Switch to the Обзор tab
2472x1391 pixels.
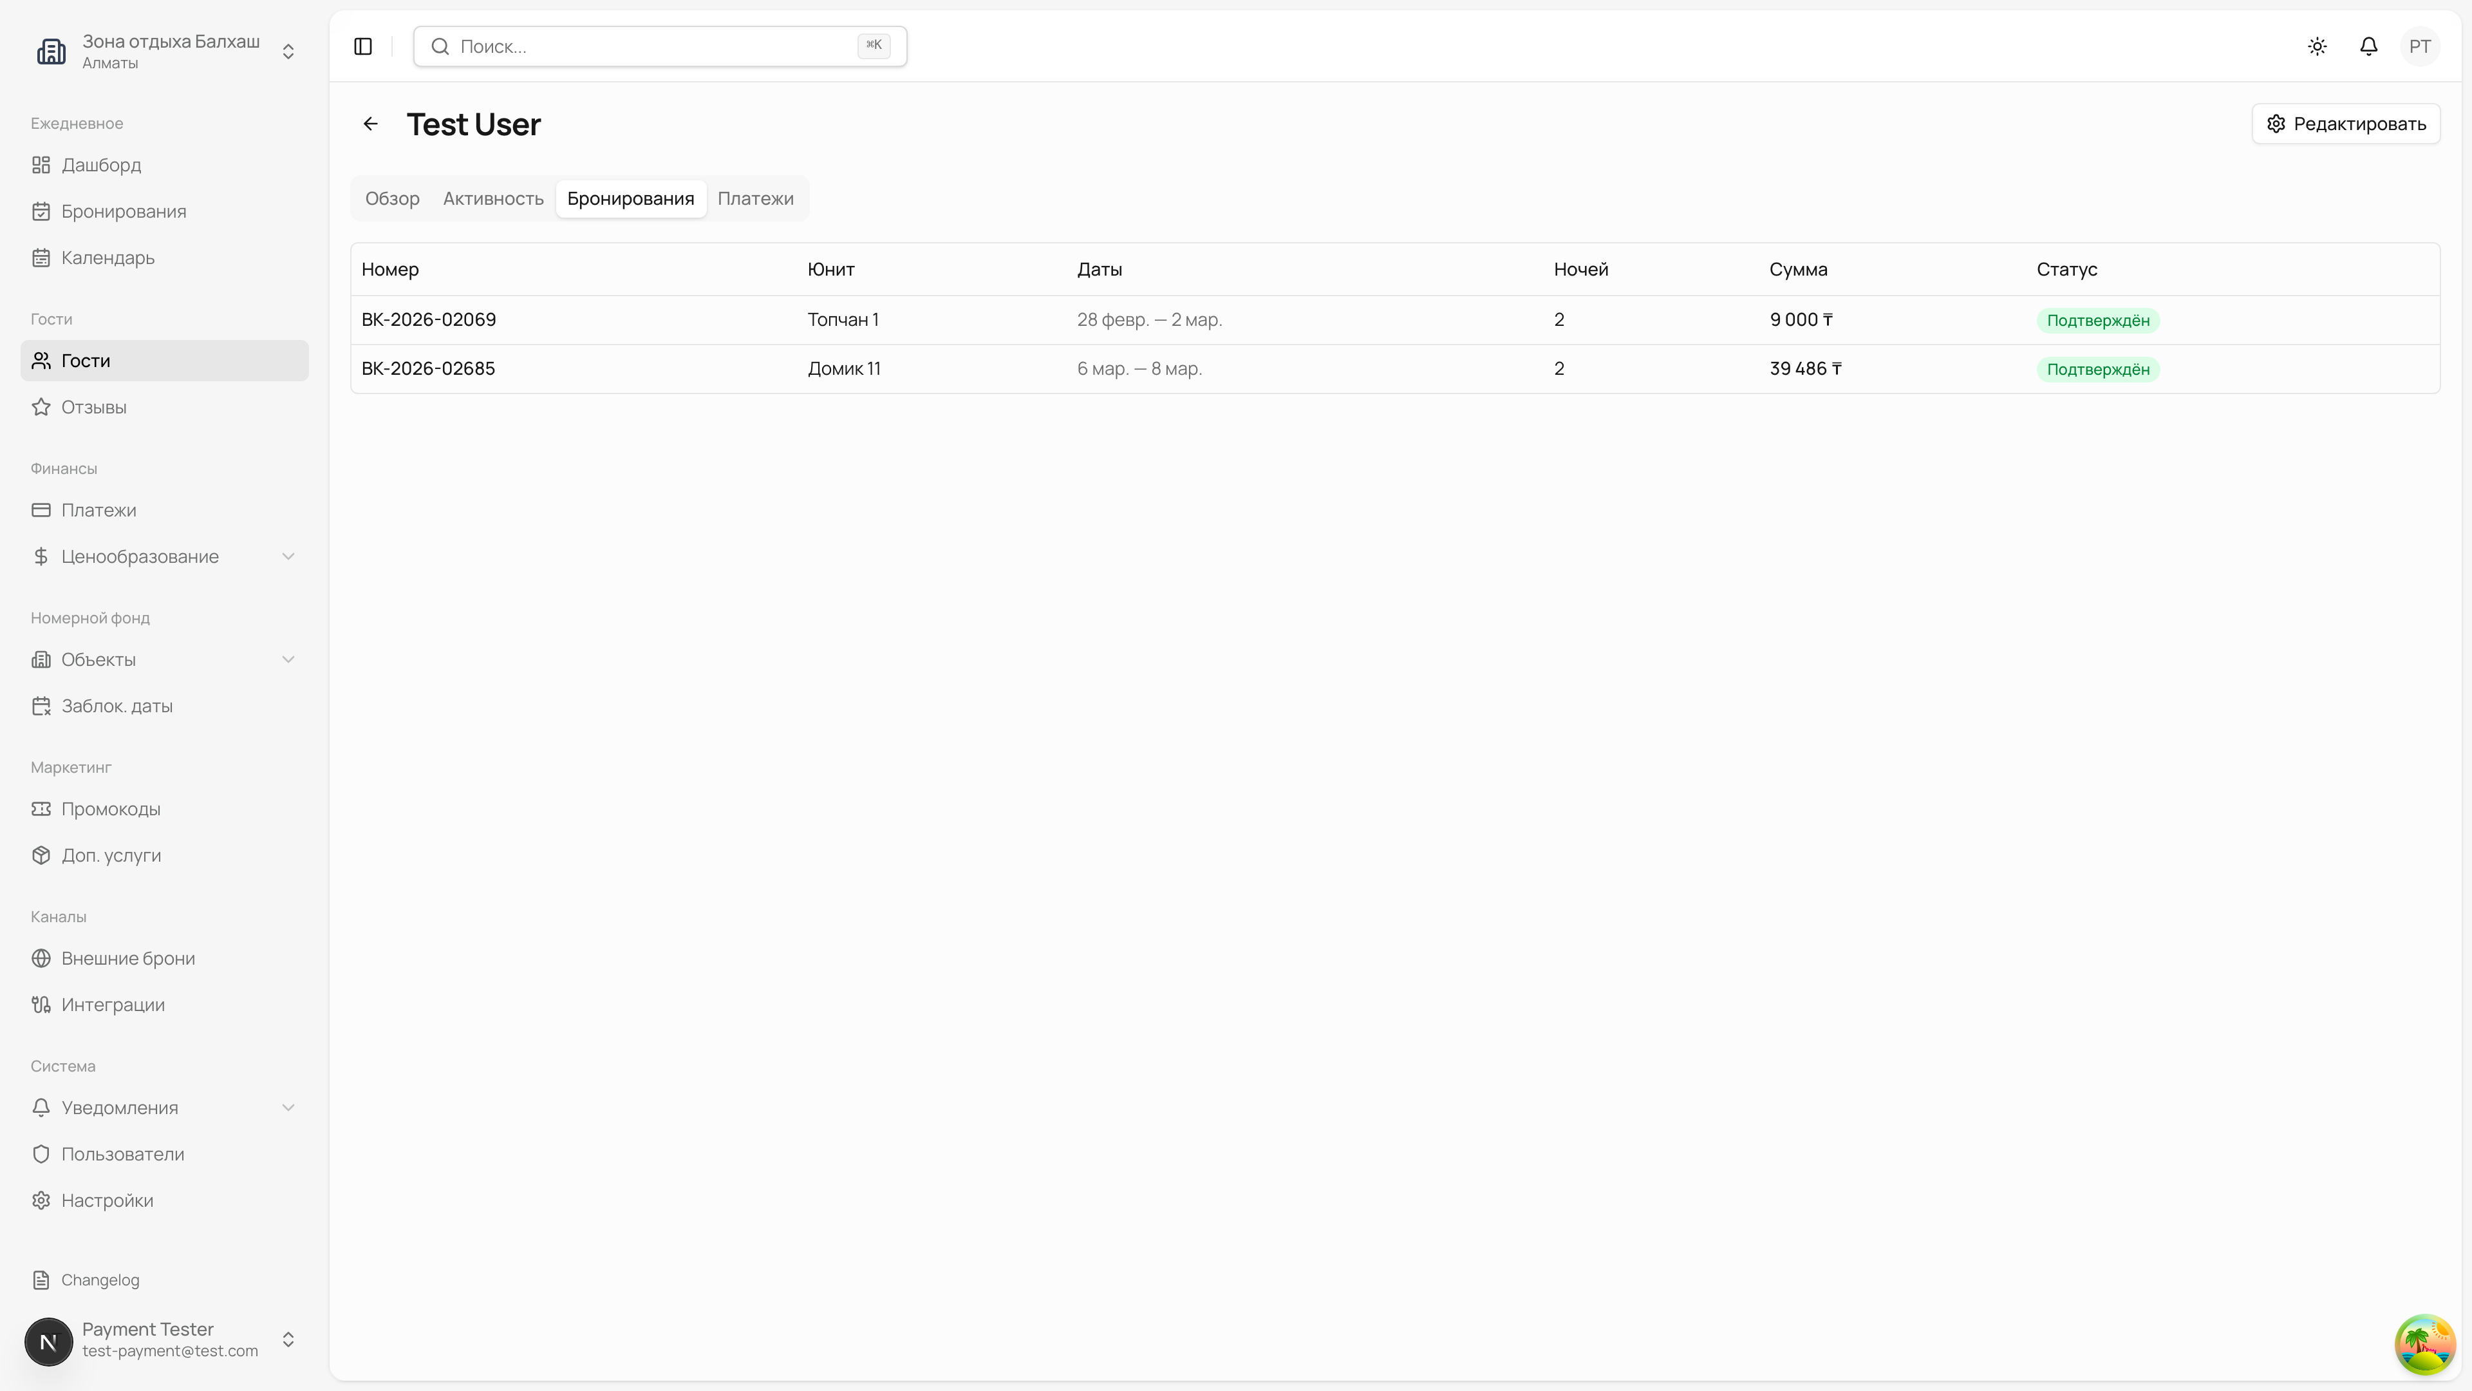[x=391, y=199]
